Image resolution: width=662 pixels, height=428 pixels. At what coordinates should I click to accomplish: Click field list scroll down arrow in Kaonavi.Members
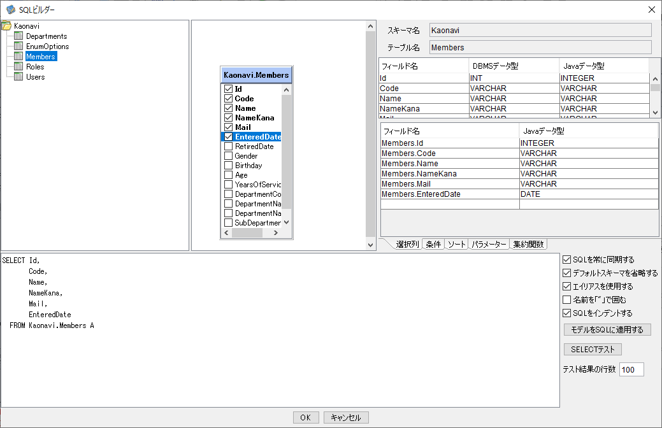286,222
